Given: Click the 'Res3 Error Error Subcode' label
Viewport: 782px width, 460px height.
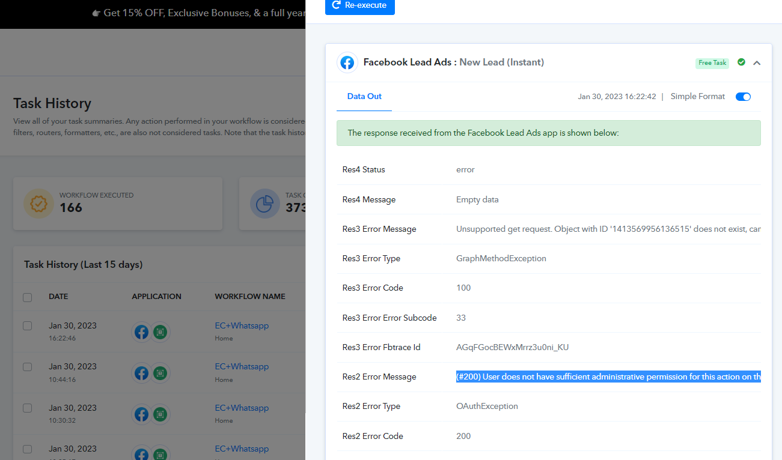Looking at the screenshot, I should 389,318.
